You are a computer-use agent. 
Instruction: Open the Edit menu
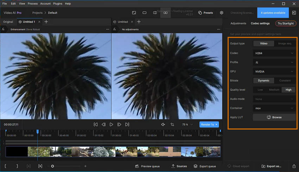(13, 4)
